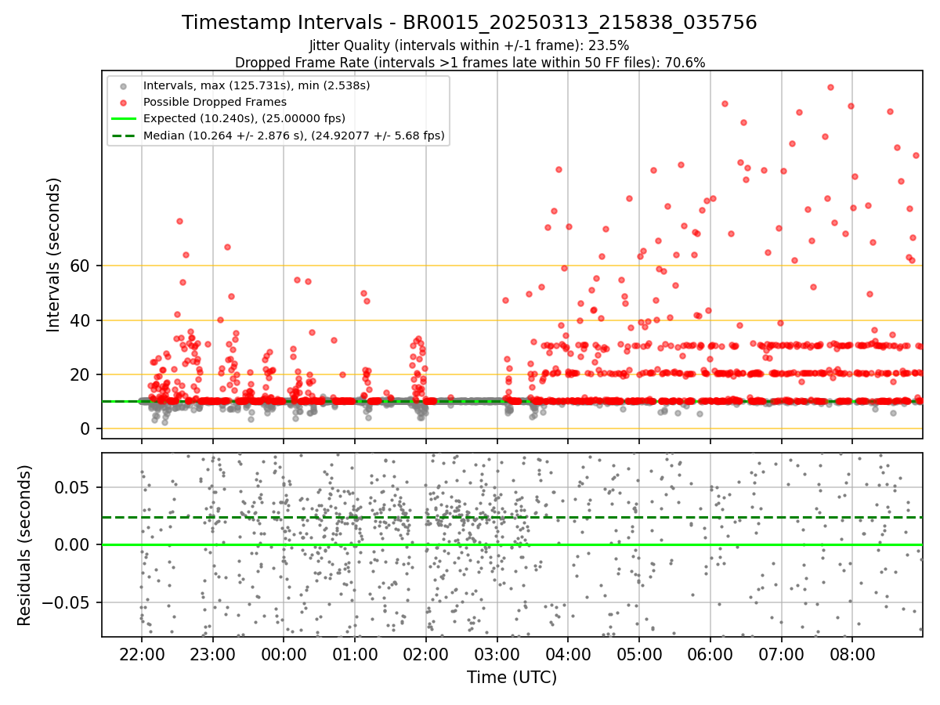
Task: Click the 'Time (UTC)' x-axis label
Action: 512,678
